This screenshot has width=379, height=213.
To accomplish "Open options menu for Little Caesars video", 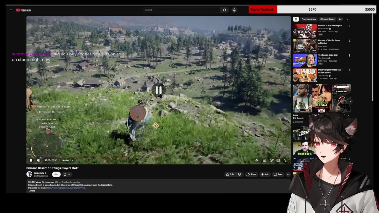I will (349, 70).
